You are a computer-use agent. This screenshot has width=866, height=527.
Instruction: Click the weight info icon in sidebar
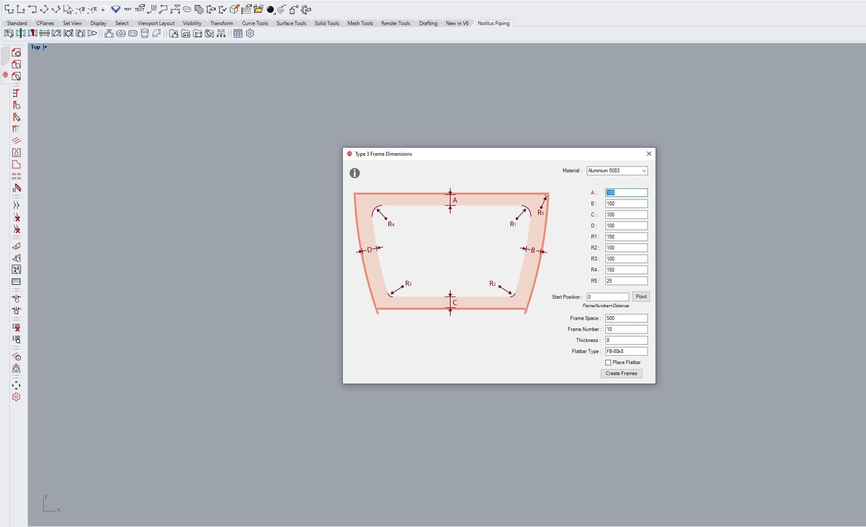click(x=16, y=369)
